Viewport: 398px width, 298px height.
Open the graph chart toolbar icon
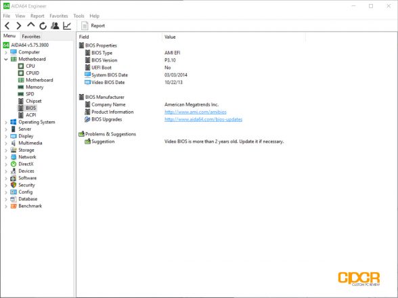tap(67, 26)
